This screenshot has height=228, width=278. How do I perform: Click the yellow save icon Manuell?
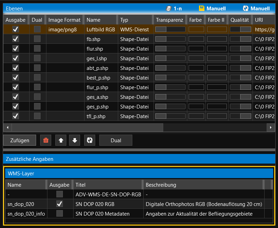pyautogui.click(x=202, y=8)
